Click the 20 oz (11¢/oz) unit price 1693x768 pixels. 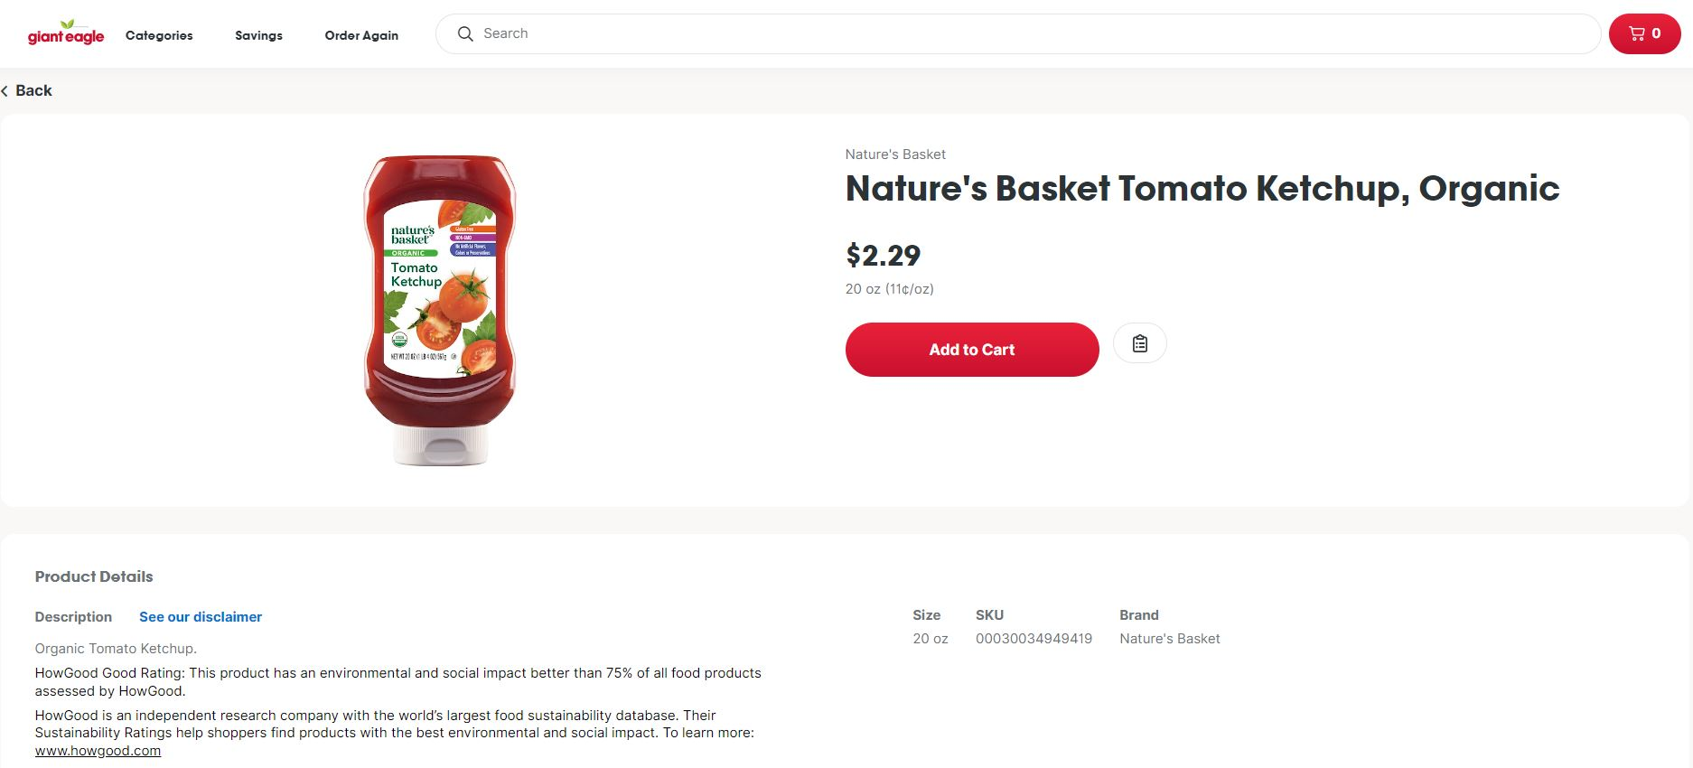[889, 289]
